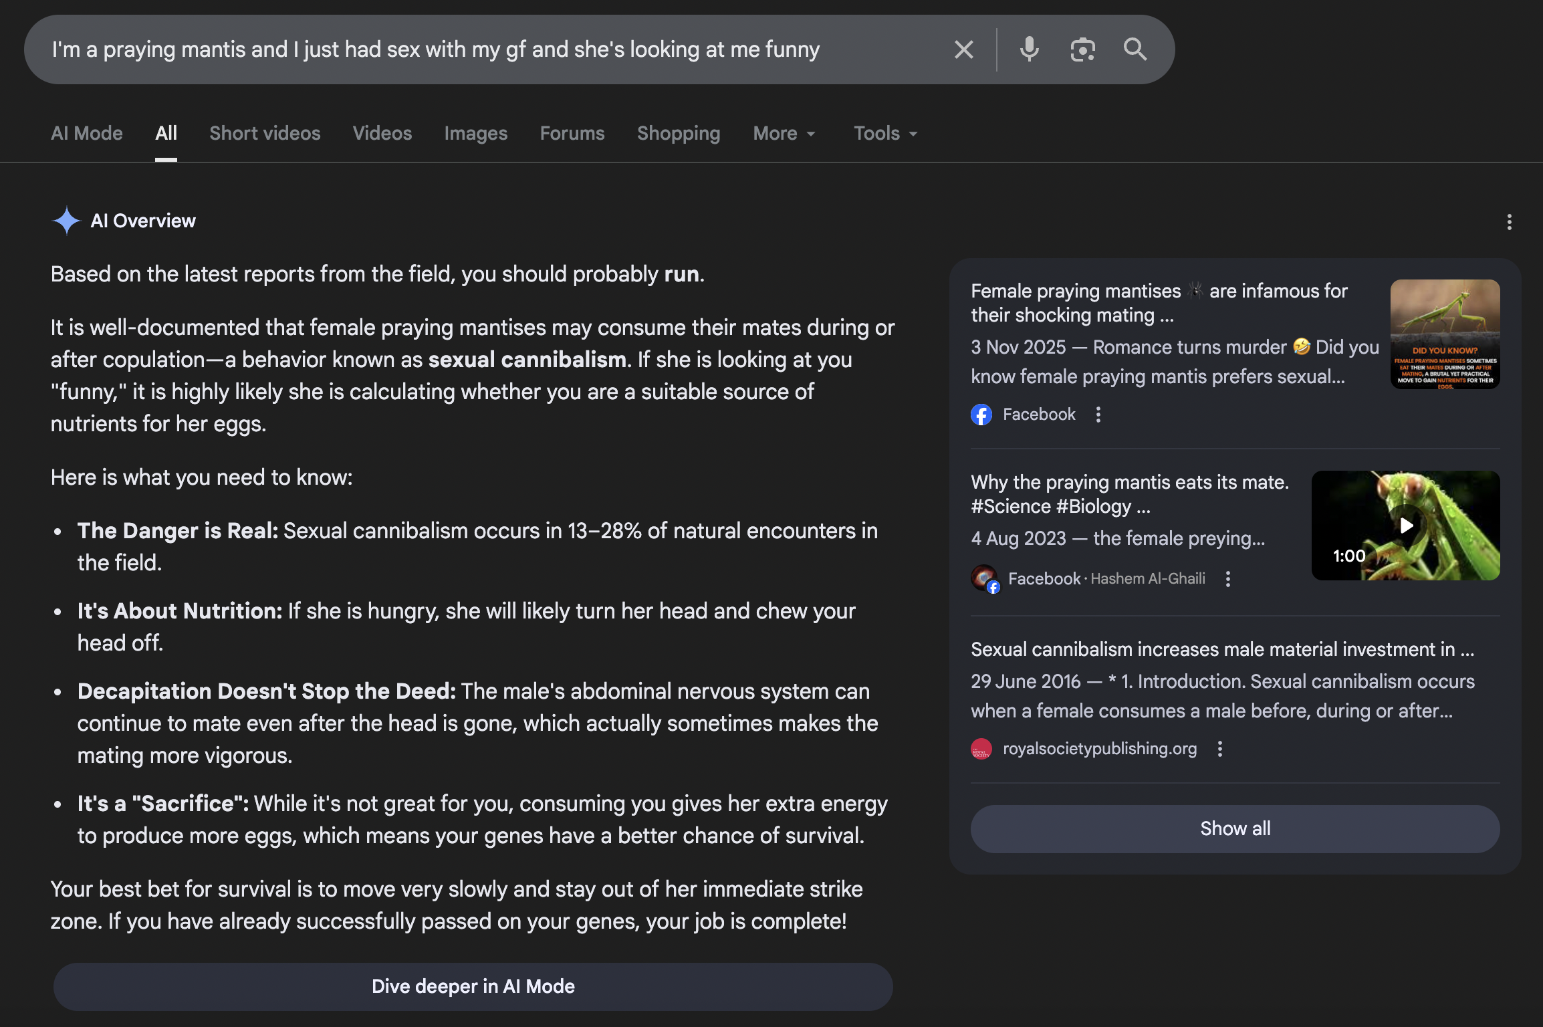This screenshot has width=1543, height=1027.
Task: Clear the search query with the X icon
Action: pyautogui.click(x=963, y=49)
